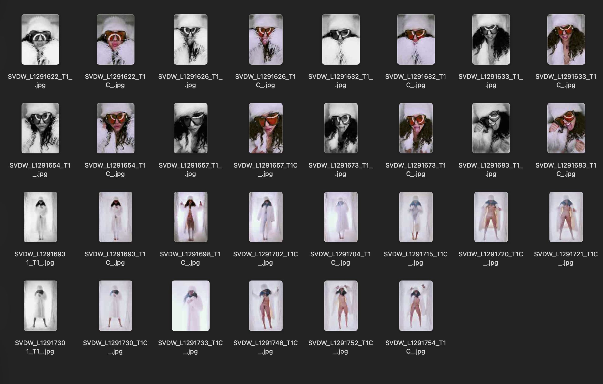Viewport: 603px width, 384px height.
Task: Select thumbnail of SVDW_L1291626_T1_.jpg
Action: (x=190, y=39)
